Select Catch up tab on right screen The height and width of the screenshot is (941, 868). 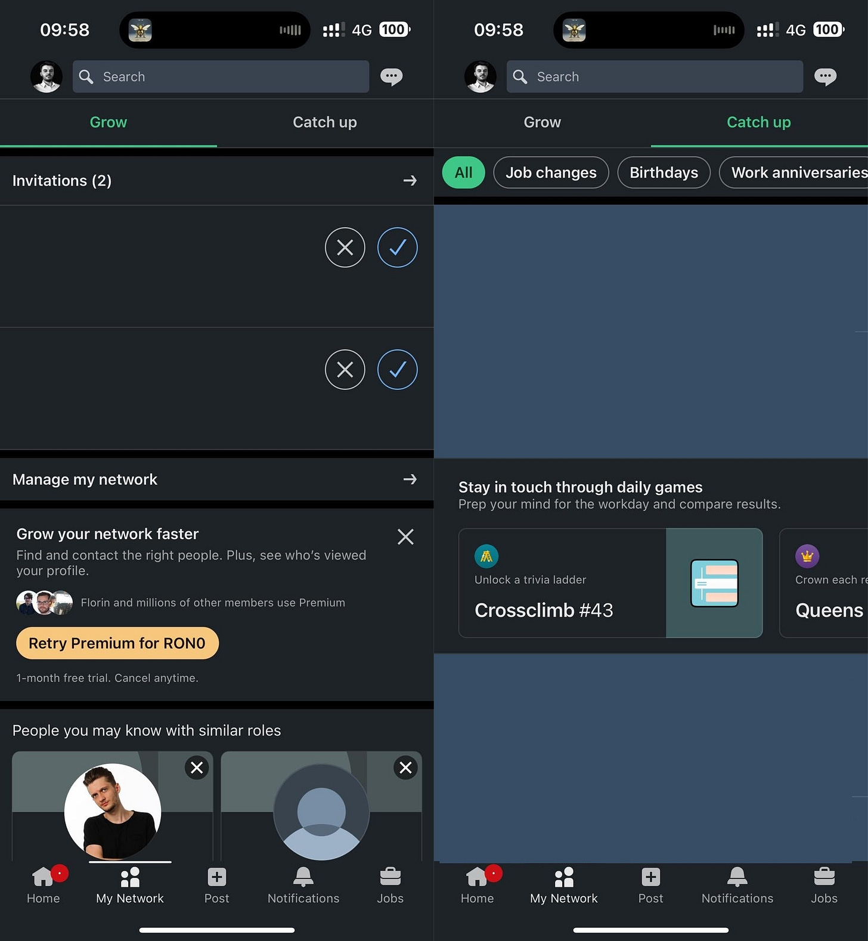tap(759, 122)
